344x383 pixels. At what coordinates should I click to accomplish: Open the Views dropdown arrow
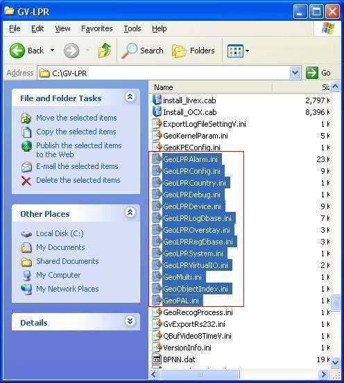[x=247, y=51]
